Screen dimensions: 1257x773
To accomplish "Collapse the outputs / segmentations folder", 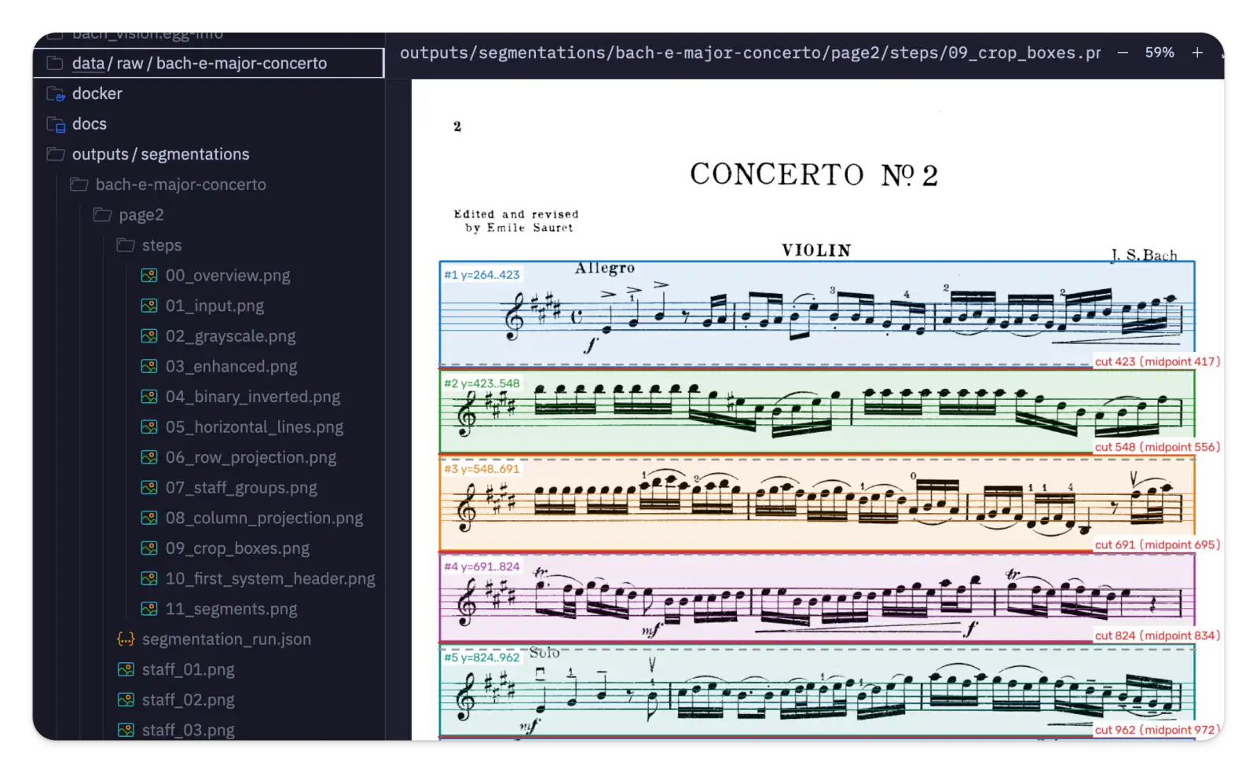I will 161,154.
